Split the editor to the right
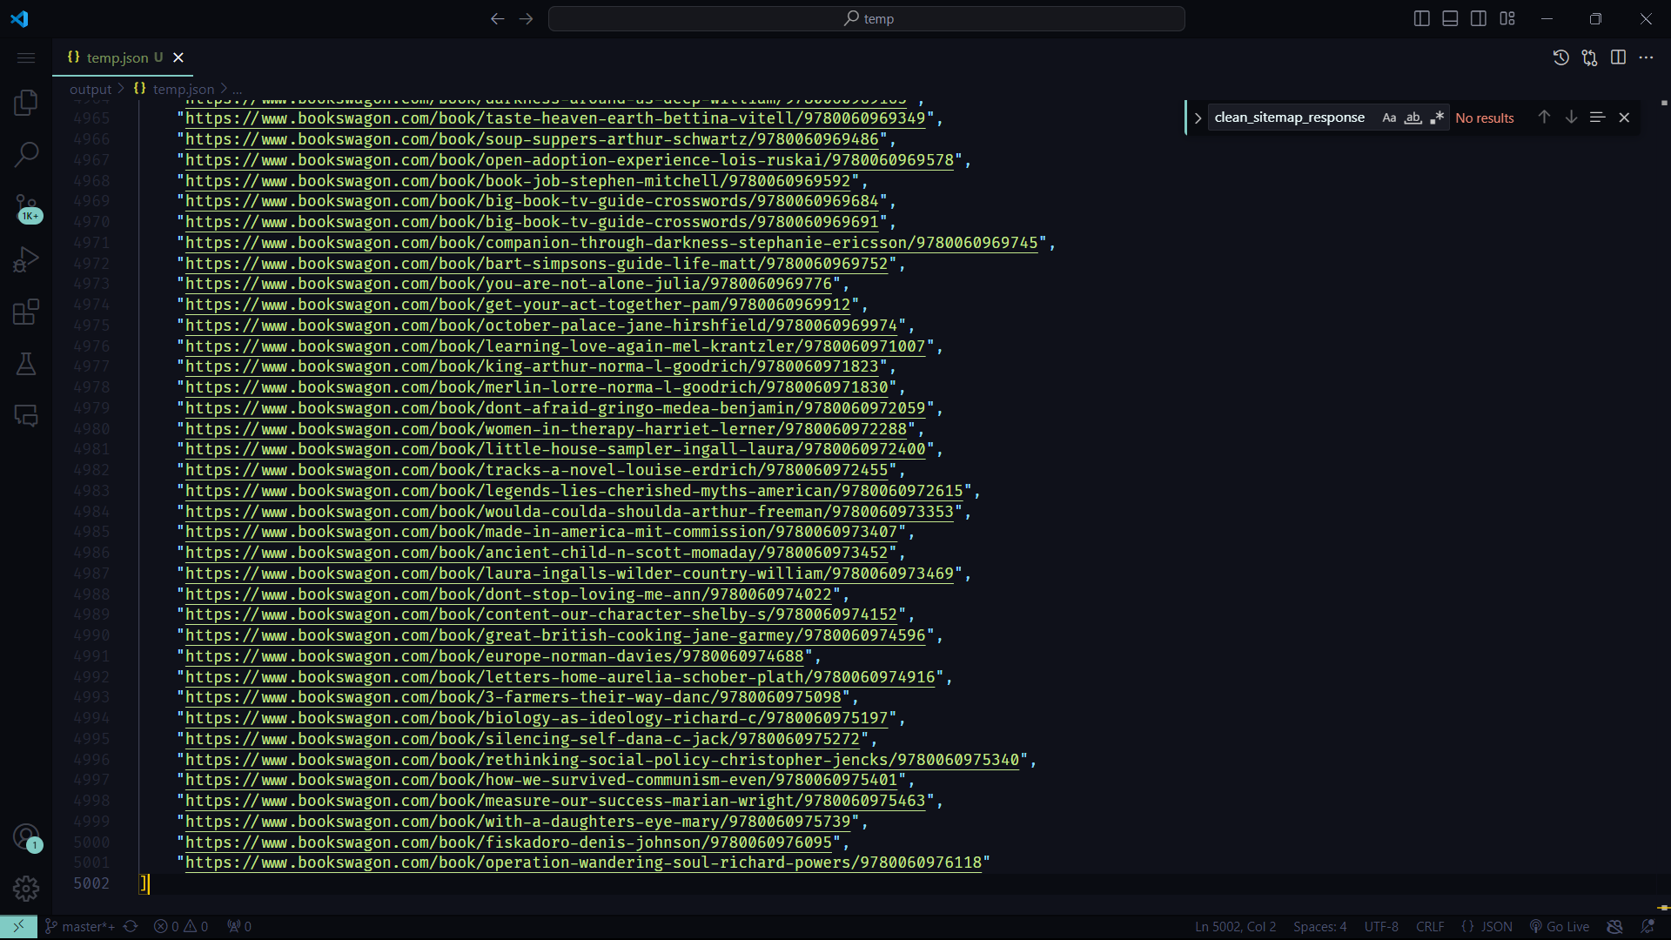 pos(1619,57)
